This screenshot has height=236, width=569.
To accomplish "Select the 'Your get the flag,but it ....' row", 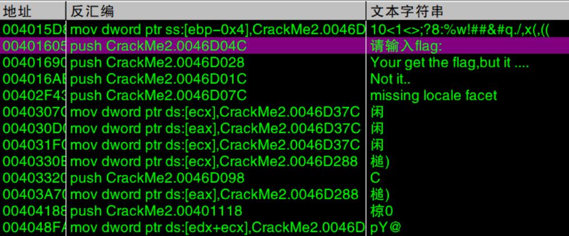I will (284, 62).
